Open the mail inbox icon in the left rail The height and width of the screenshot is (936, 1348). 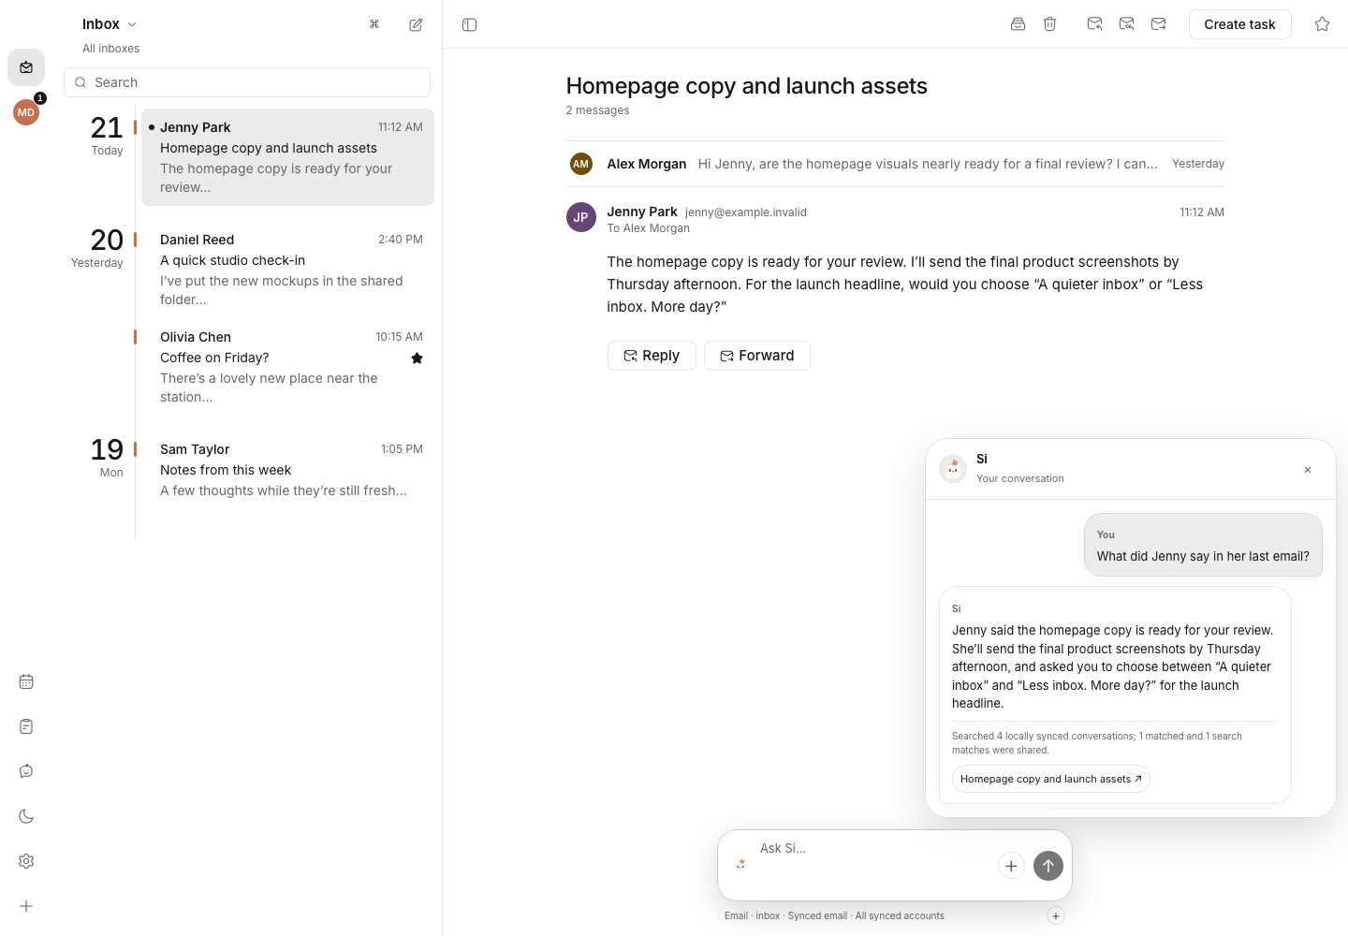pos(26,67)
